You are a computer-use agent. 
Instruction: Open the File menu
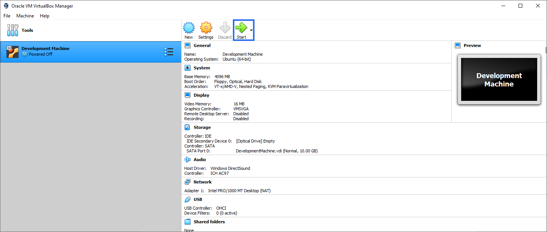7,16
